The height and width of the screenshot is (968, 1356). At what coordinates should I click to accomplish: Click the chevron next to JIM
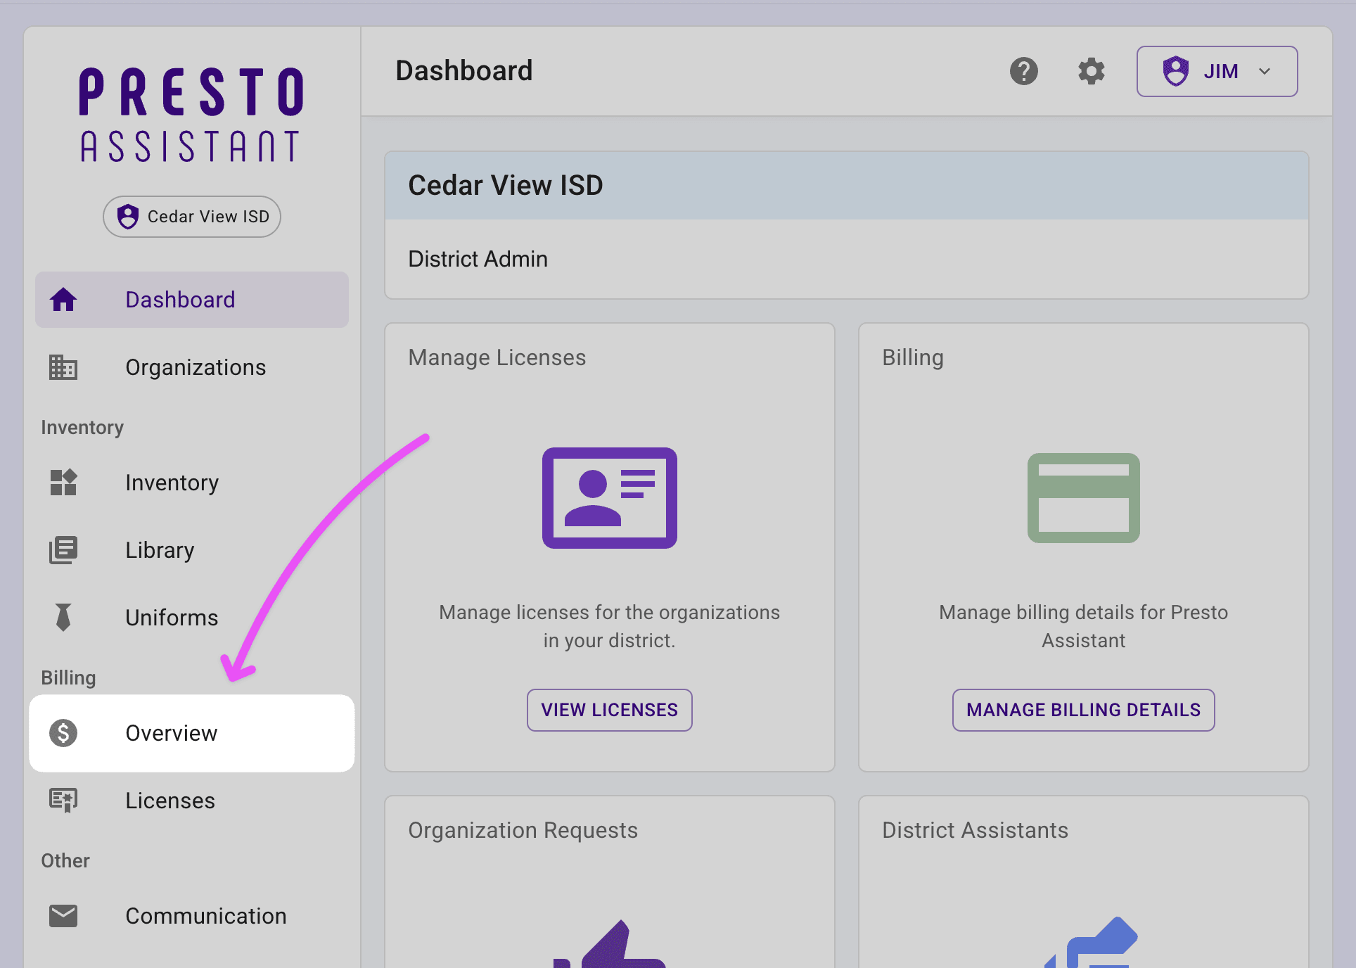(1265, 71)
